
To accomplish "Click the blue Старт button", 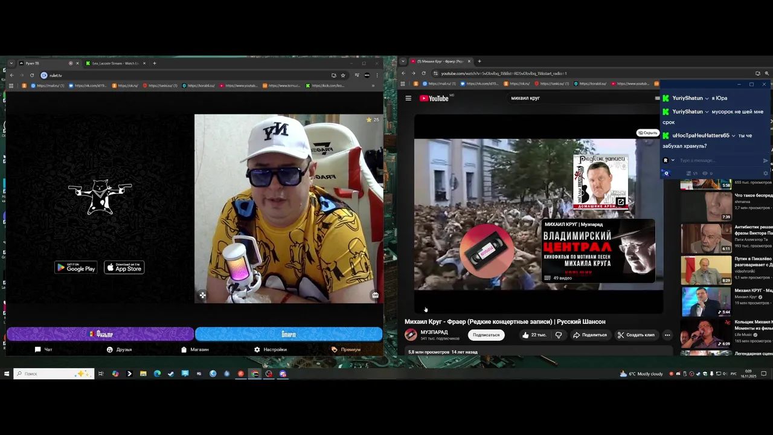I will tap(289, 334).
